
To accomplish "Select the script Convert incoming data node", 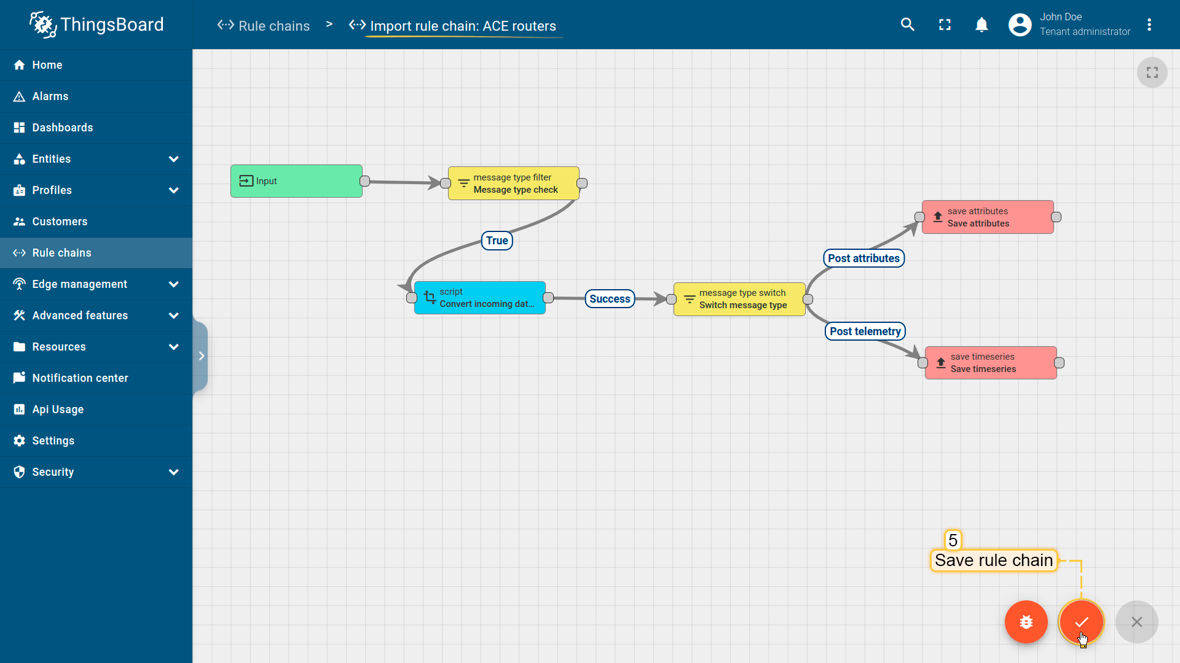I will tap(479, 298).
